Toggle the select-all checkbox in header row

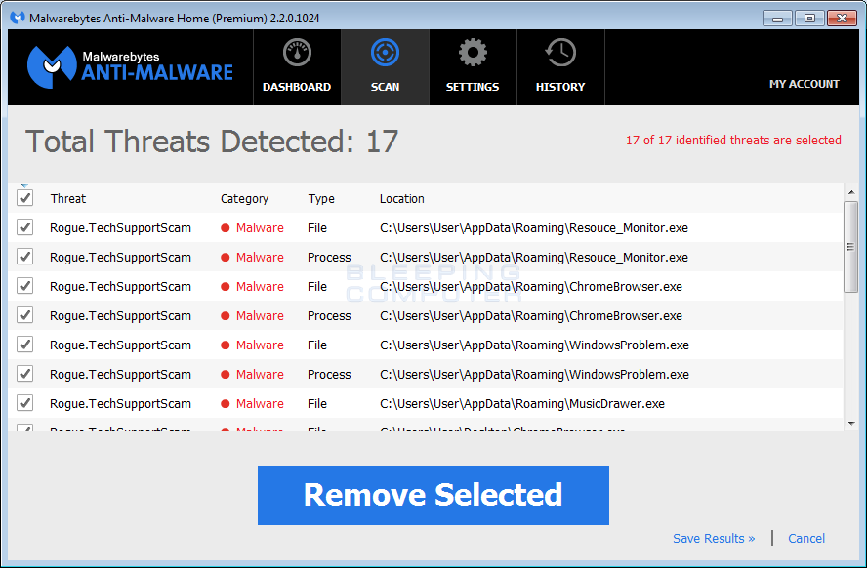click(24, 198)
